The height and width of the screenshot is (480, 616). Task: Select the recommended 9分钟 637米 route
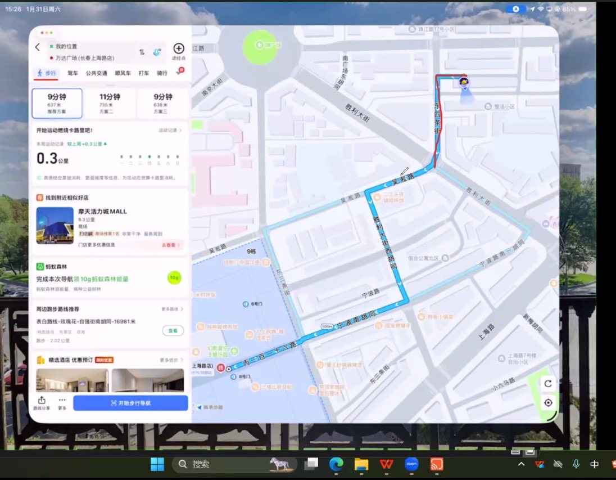[57, 104]
